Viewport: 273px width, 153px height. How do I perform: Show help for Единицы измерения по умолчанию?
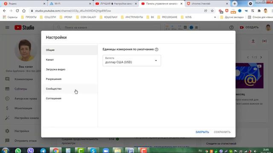[157, 49]
